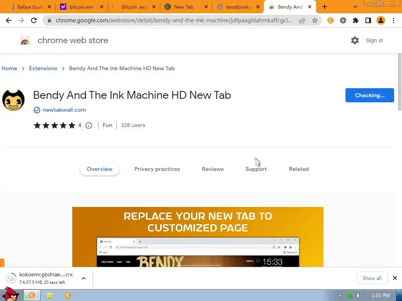402x301 pixels.
Task: Open the Extensions puzzle piece menu
Action: point(356,20)
